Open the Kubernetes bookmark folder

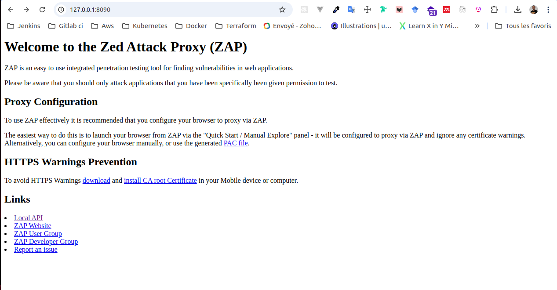(x=145, y=26)
